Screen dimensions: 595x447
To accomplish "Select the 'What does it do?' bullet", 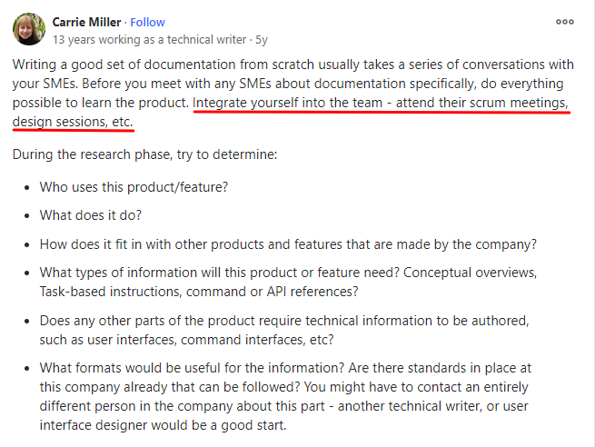I will coord(91,215).
